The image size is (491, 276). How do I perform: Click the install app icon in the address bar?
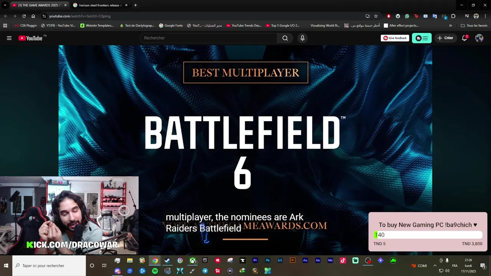367,16
